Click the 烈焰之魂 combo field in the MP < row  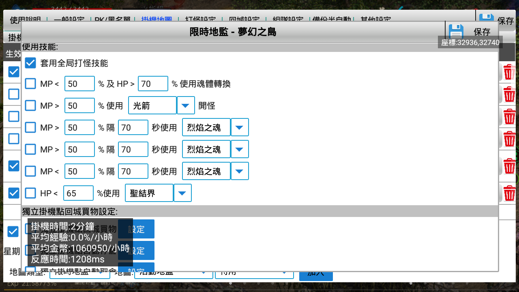tap(206, 171)
